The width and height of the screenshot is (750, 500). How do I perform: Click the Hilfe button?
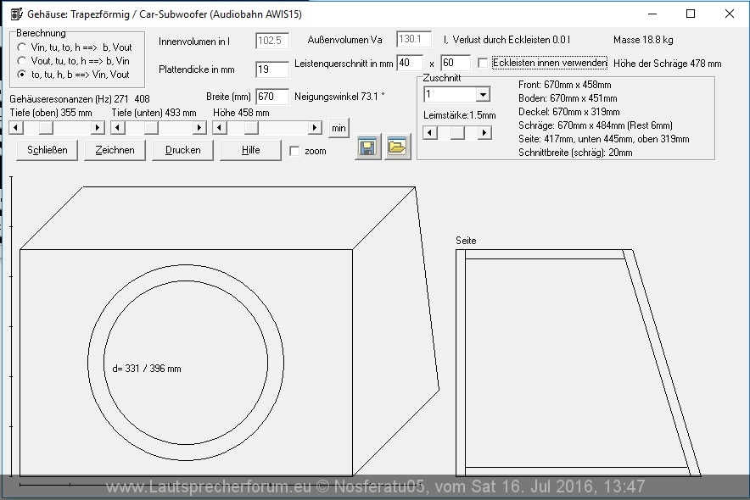(250, 150)
